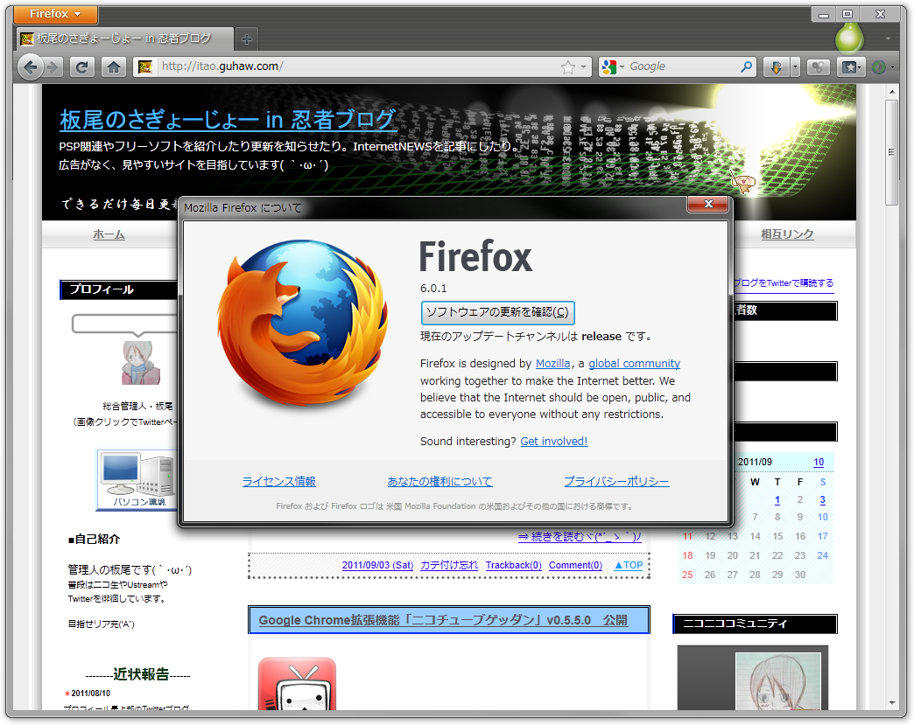The height and width of the screenshot is (725, 914).
Task: Open the orange Firefox application menu
Action: [x=55, y=13]
